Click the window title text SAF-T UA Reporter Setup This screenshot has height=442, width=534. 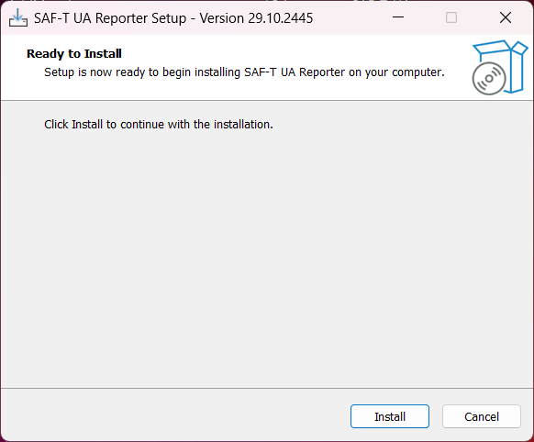click(x=110, y=18)
